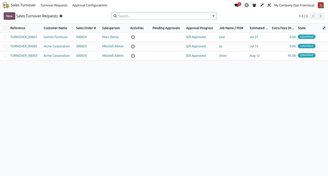Create a New turnover request
328x176 pixels.
coord(9,16)
